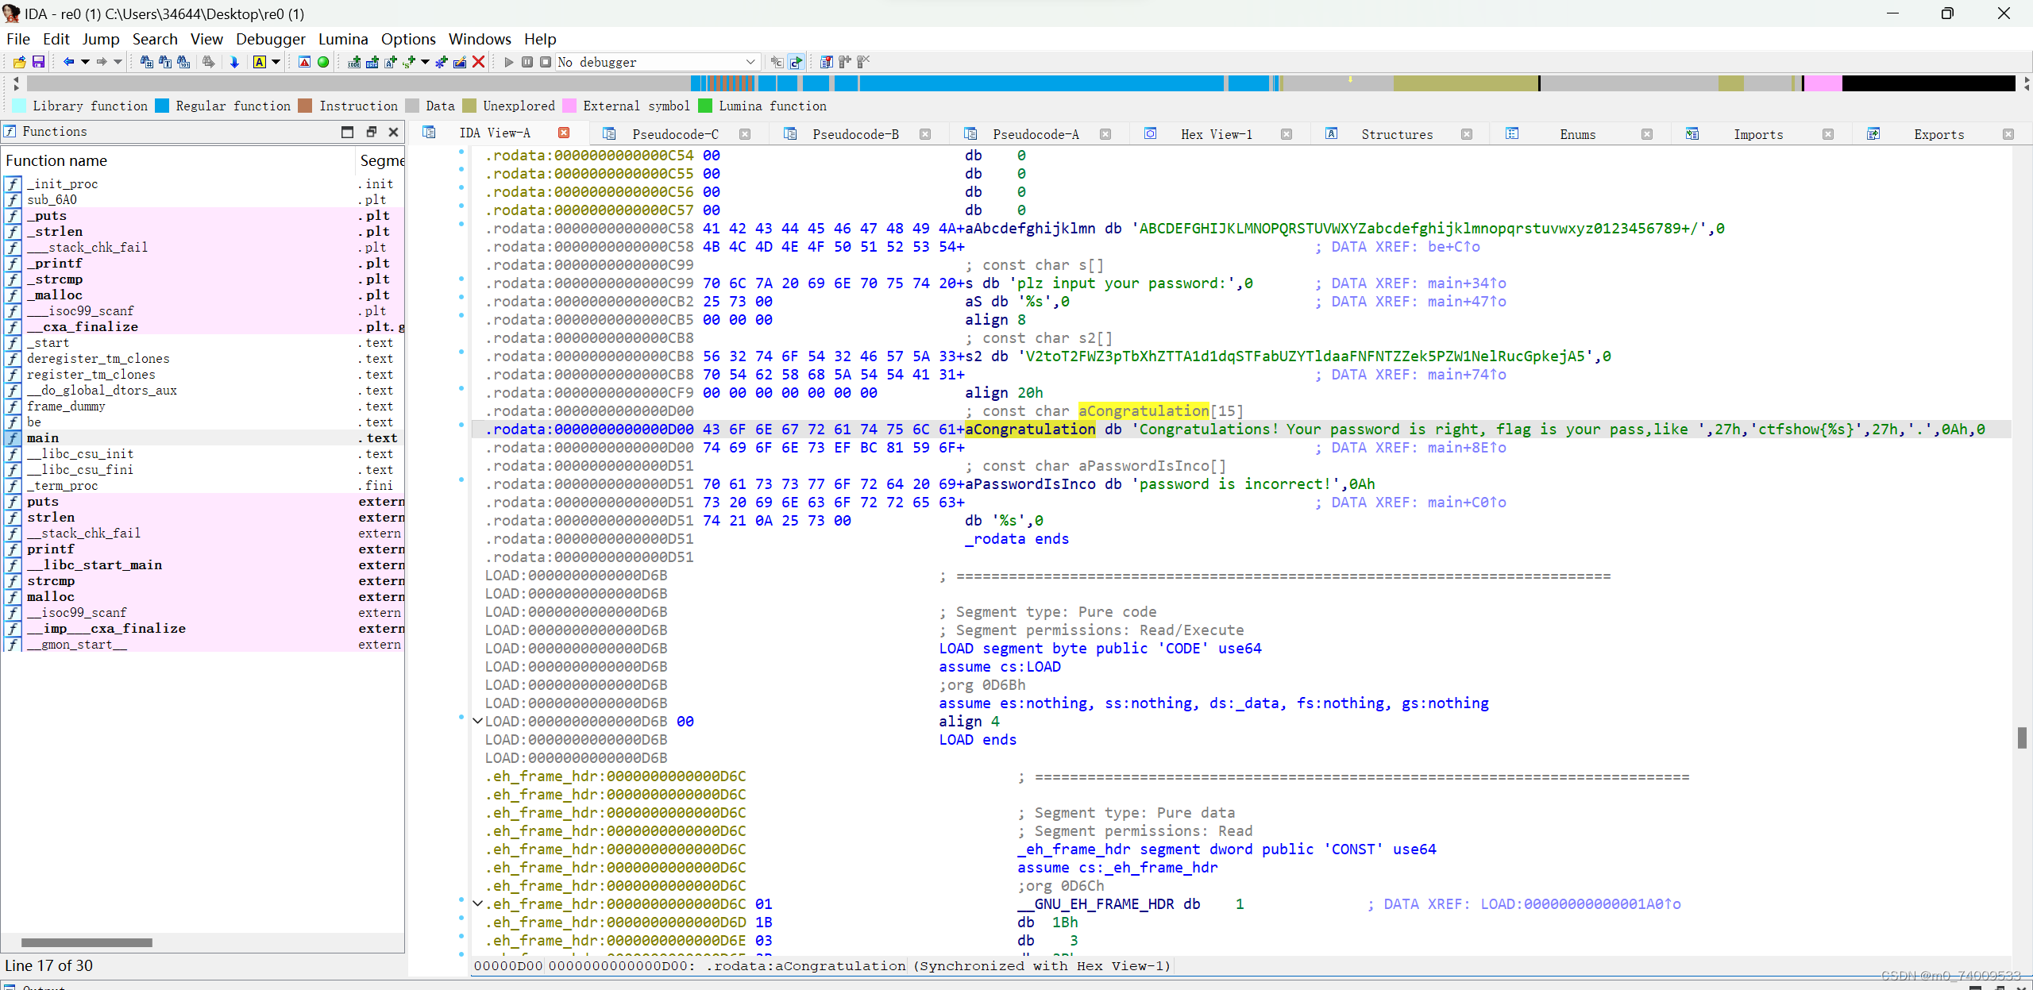Screen dimensions: 2033x990
Task: Open the Debugger menu
Action: pos(270,39)
